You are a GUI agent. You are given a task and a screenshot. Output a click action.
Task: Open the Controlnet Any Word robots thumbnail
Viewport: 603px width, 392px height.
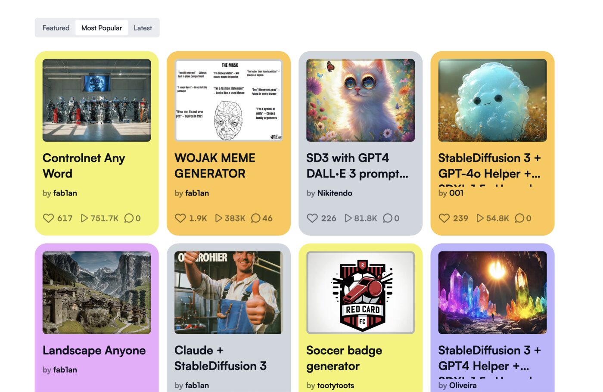[x=97, y=100]
